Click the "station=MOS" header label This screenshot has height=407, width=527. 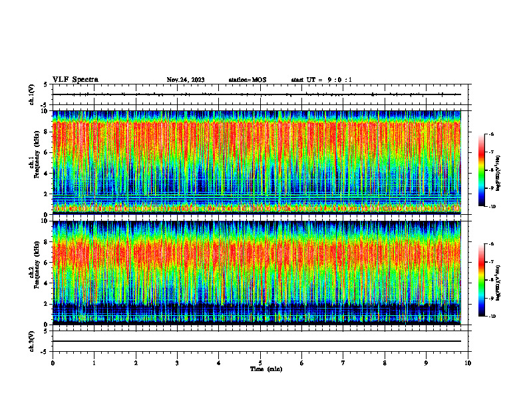248,80
